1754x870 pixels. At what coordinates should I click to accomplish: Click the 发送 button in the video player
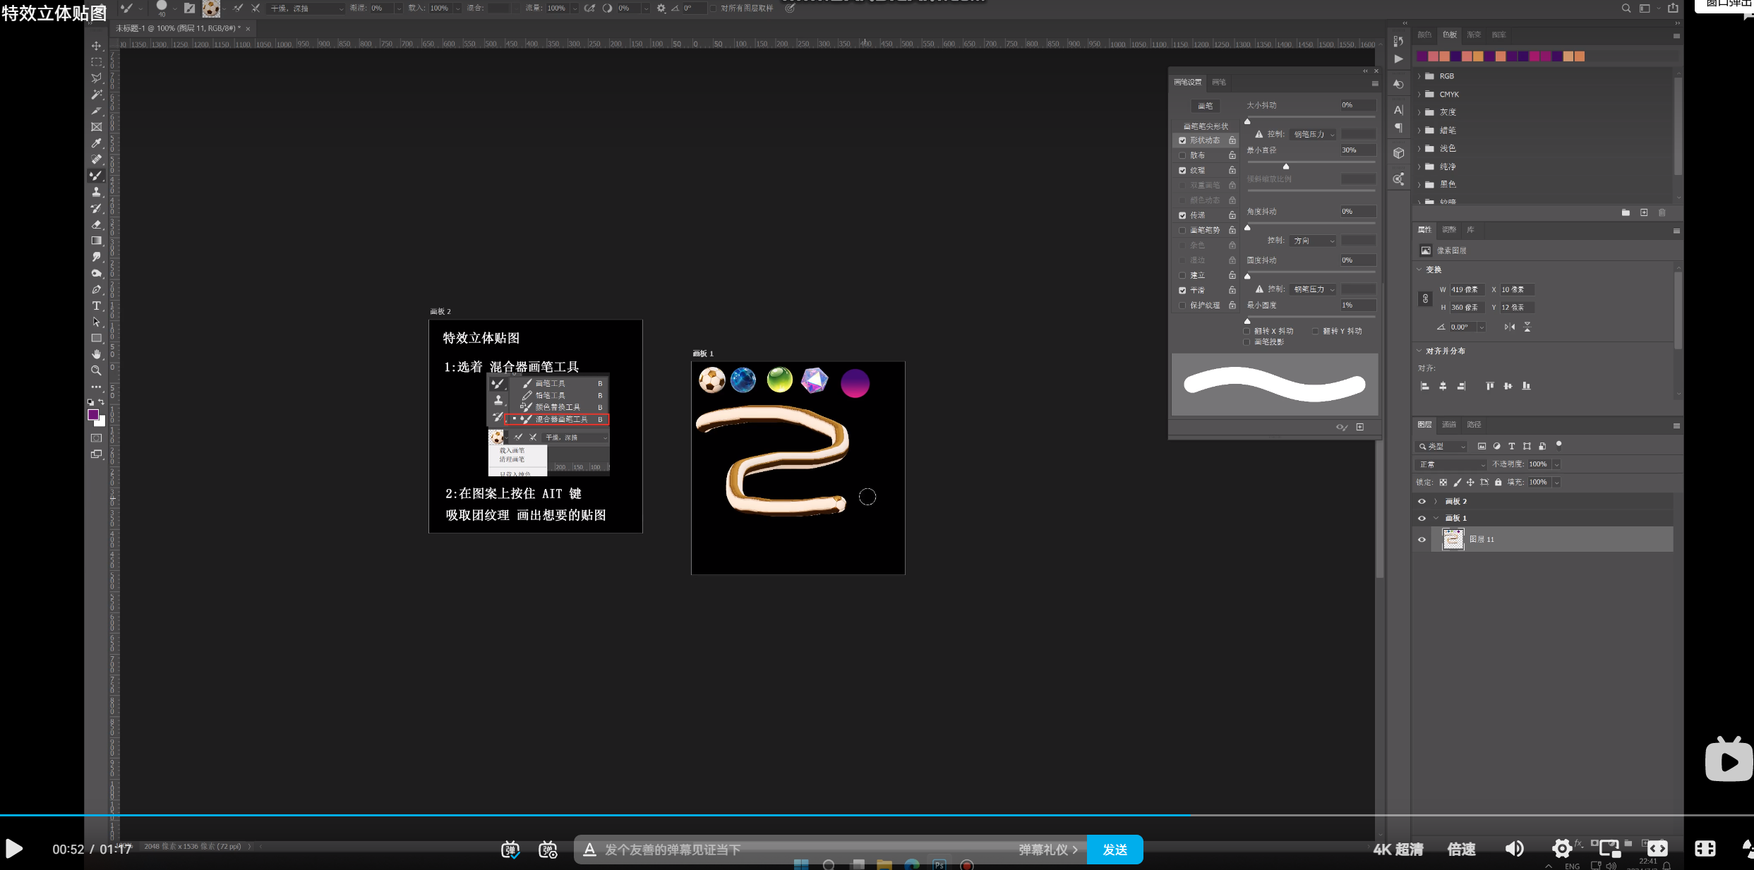1115,850
